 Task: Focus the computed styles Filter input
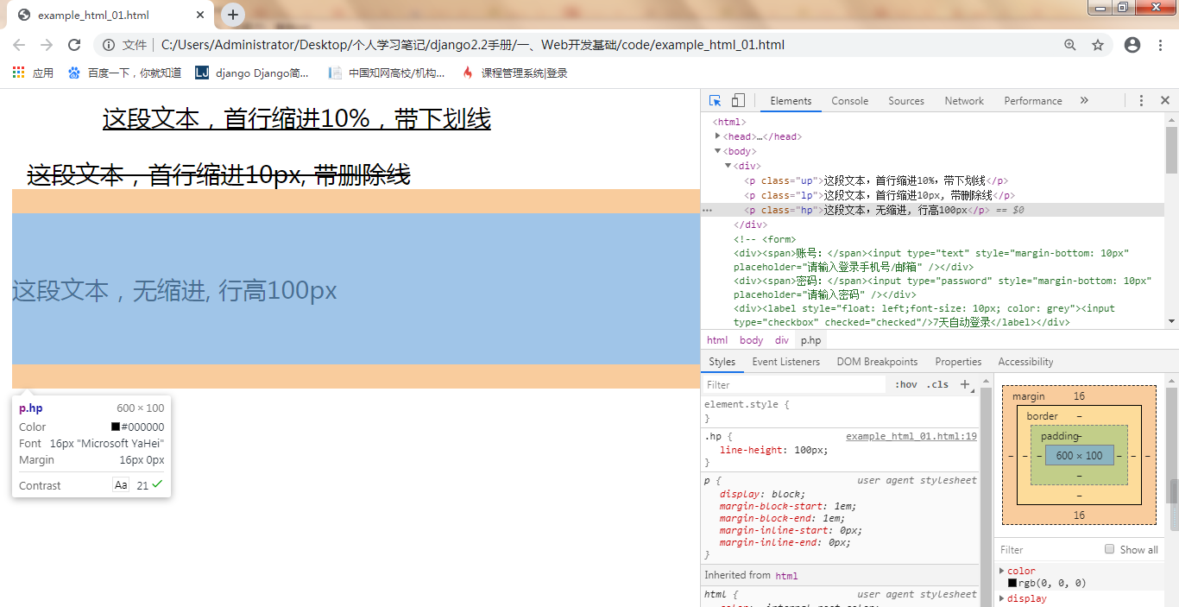(x=1048, y=549)
